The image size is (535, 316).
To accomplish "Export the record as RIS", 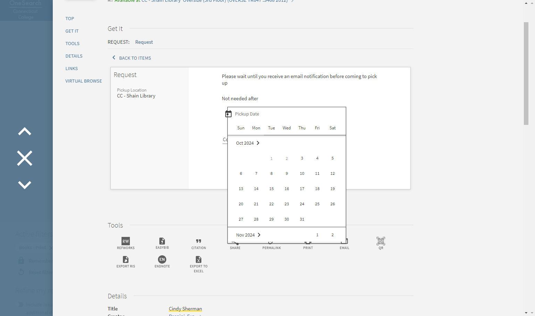I will [x=126, y=262].
